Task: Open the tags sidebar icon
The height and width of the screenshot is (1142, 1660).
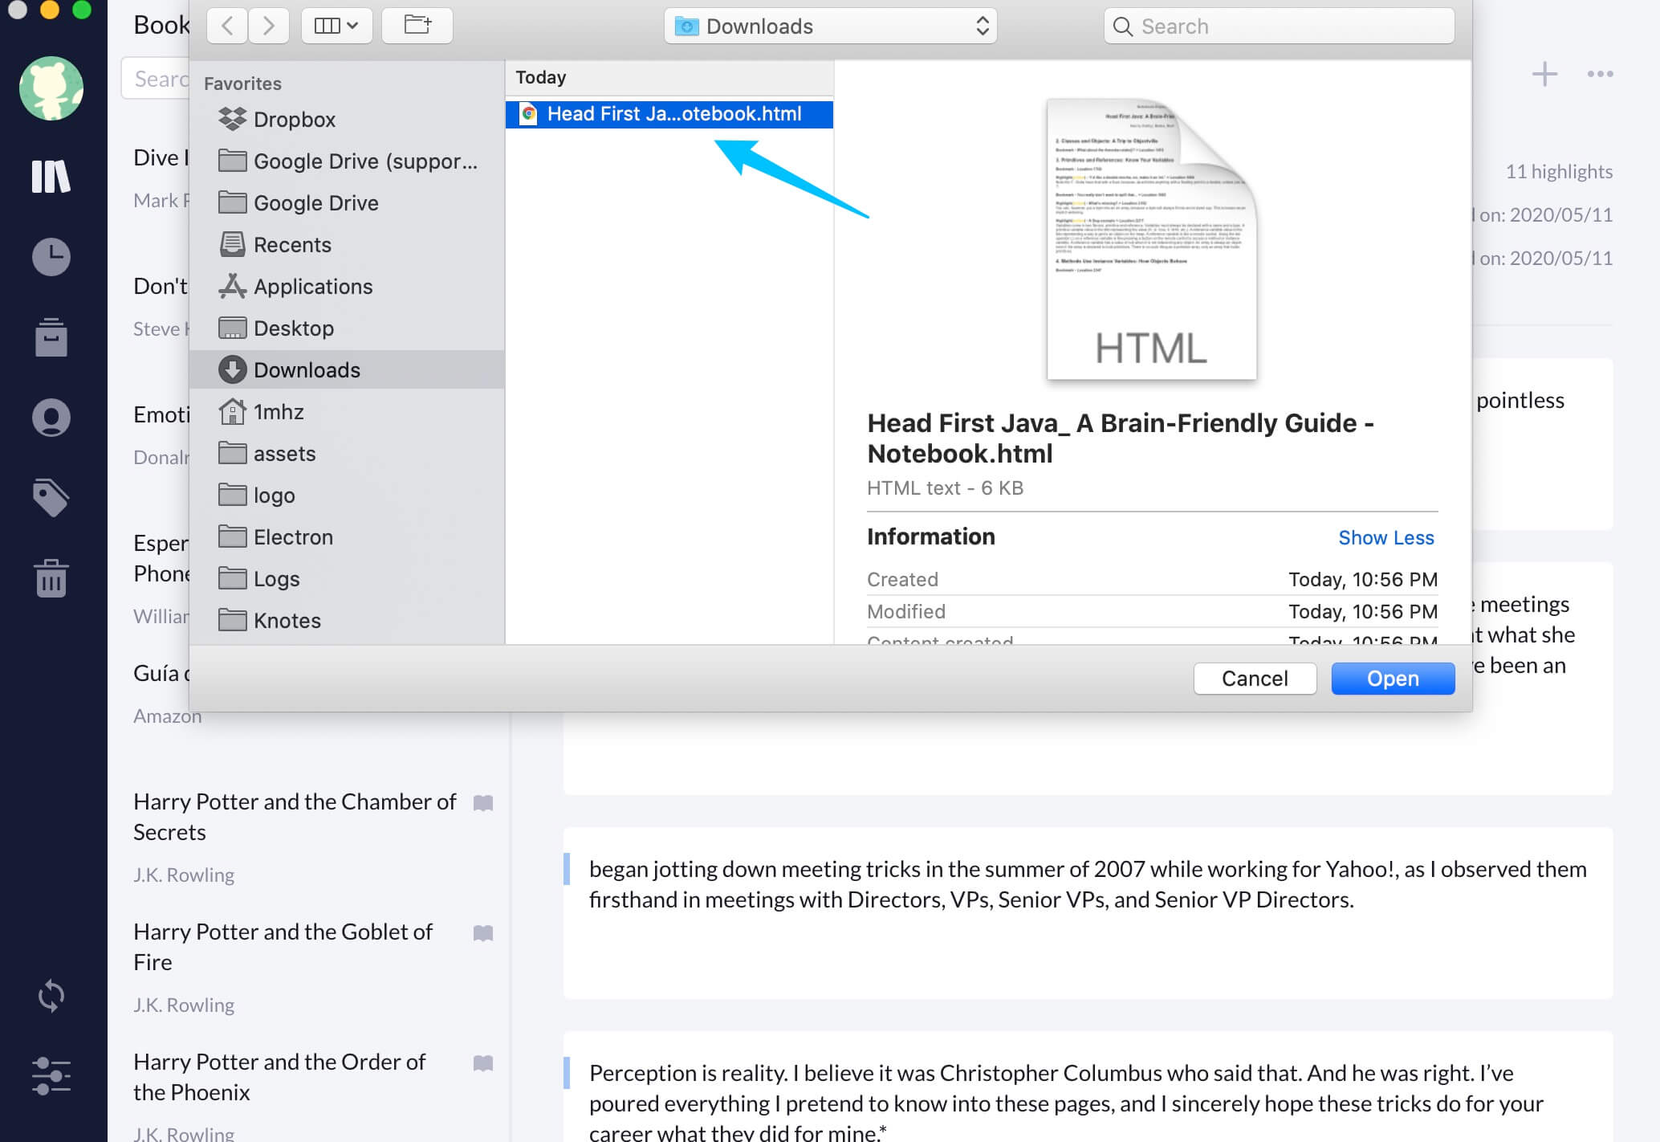Action: pos(51,497)
